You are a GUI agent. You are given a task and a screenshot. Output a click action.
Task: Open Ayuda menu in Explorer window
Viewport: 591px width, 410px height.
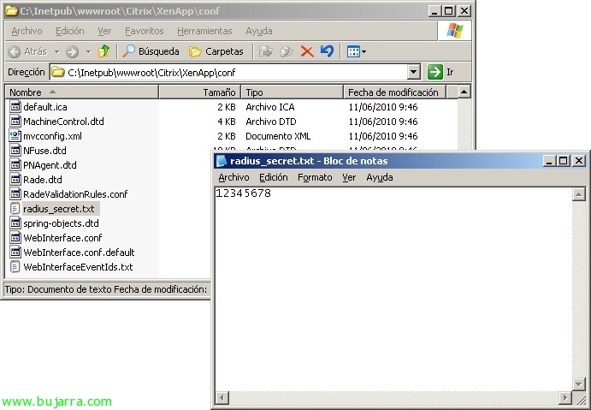coord(259,31)
